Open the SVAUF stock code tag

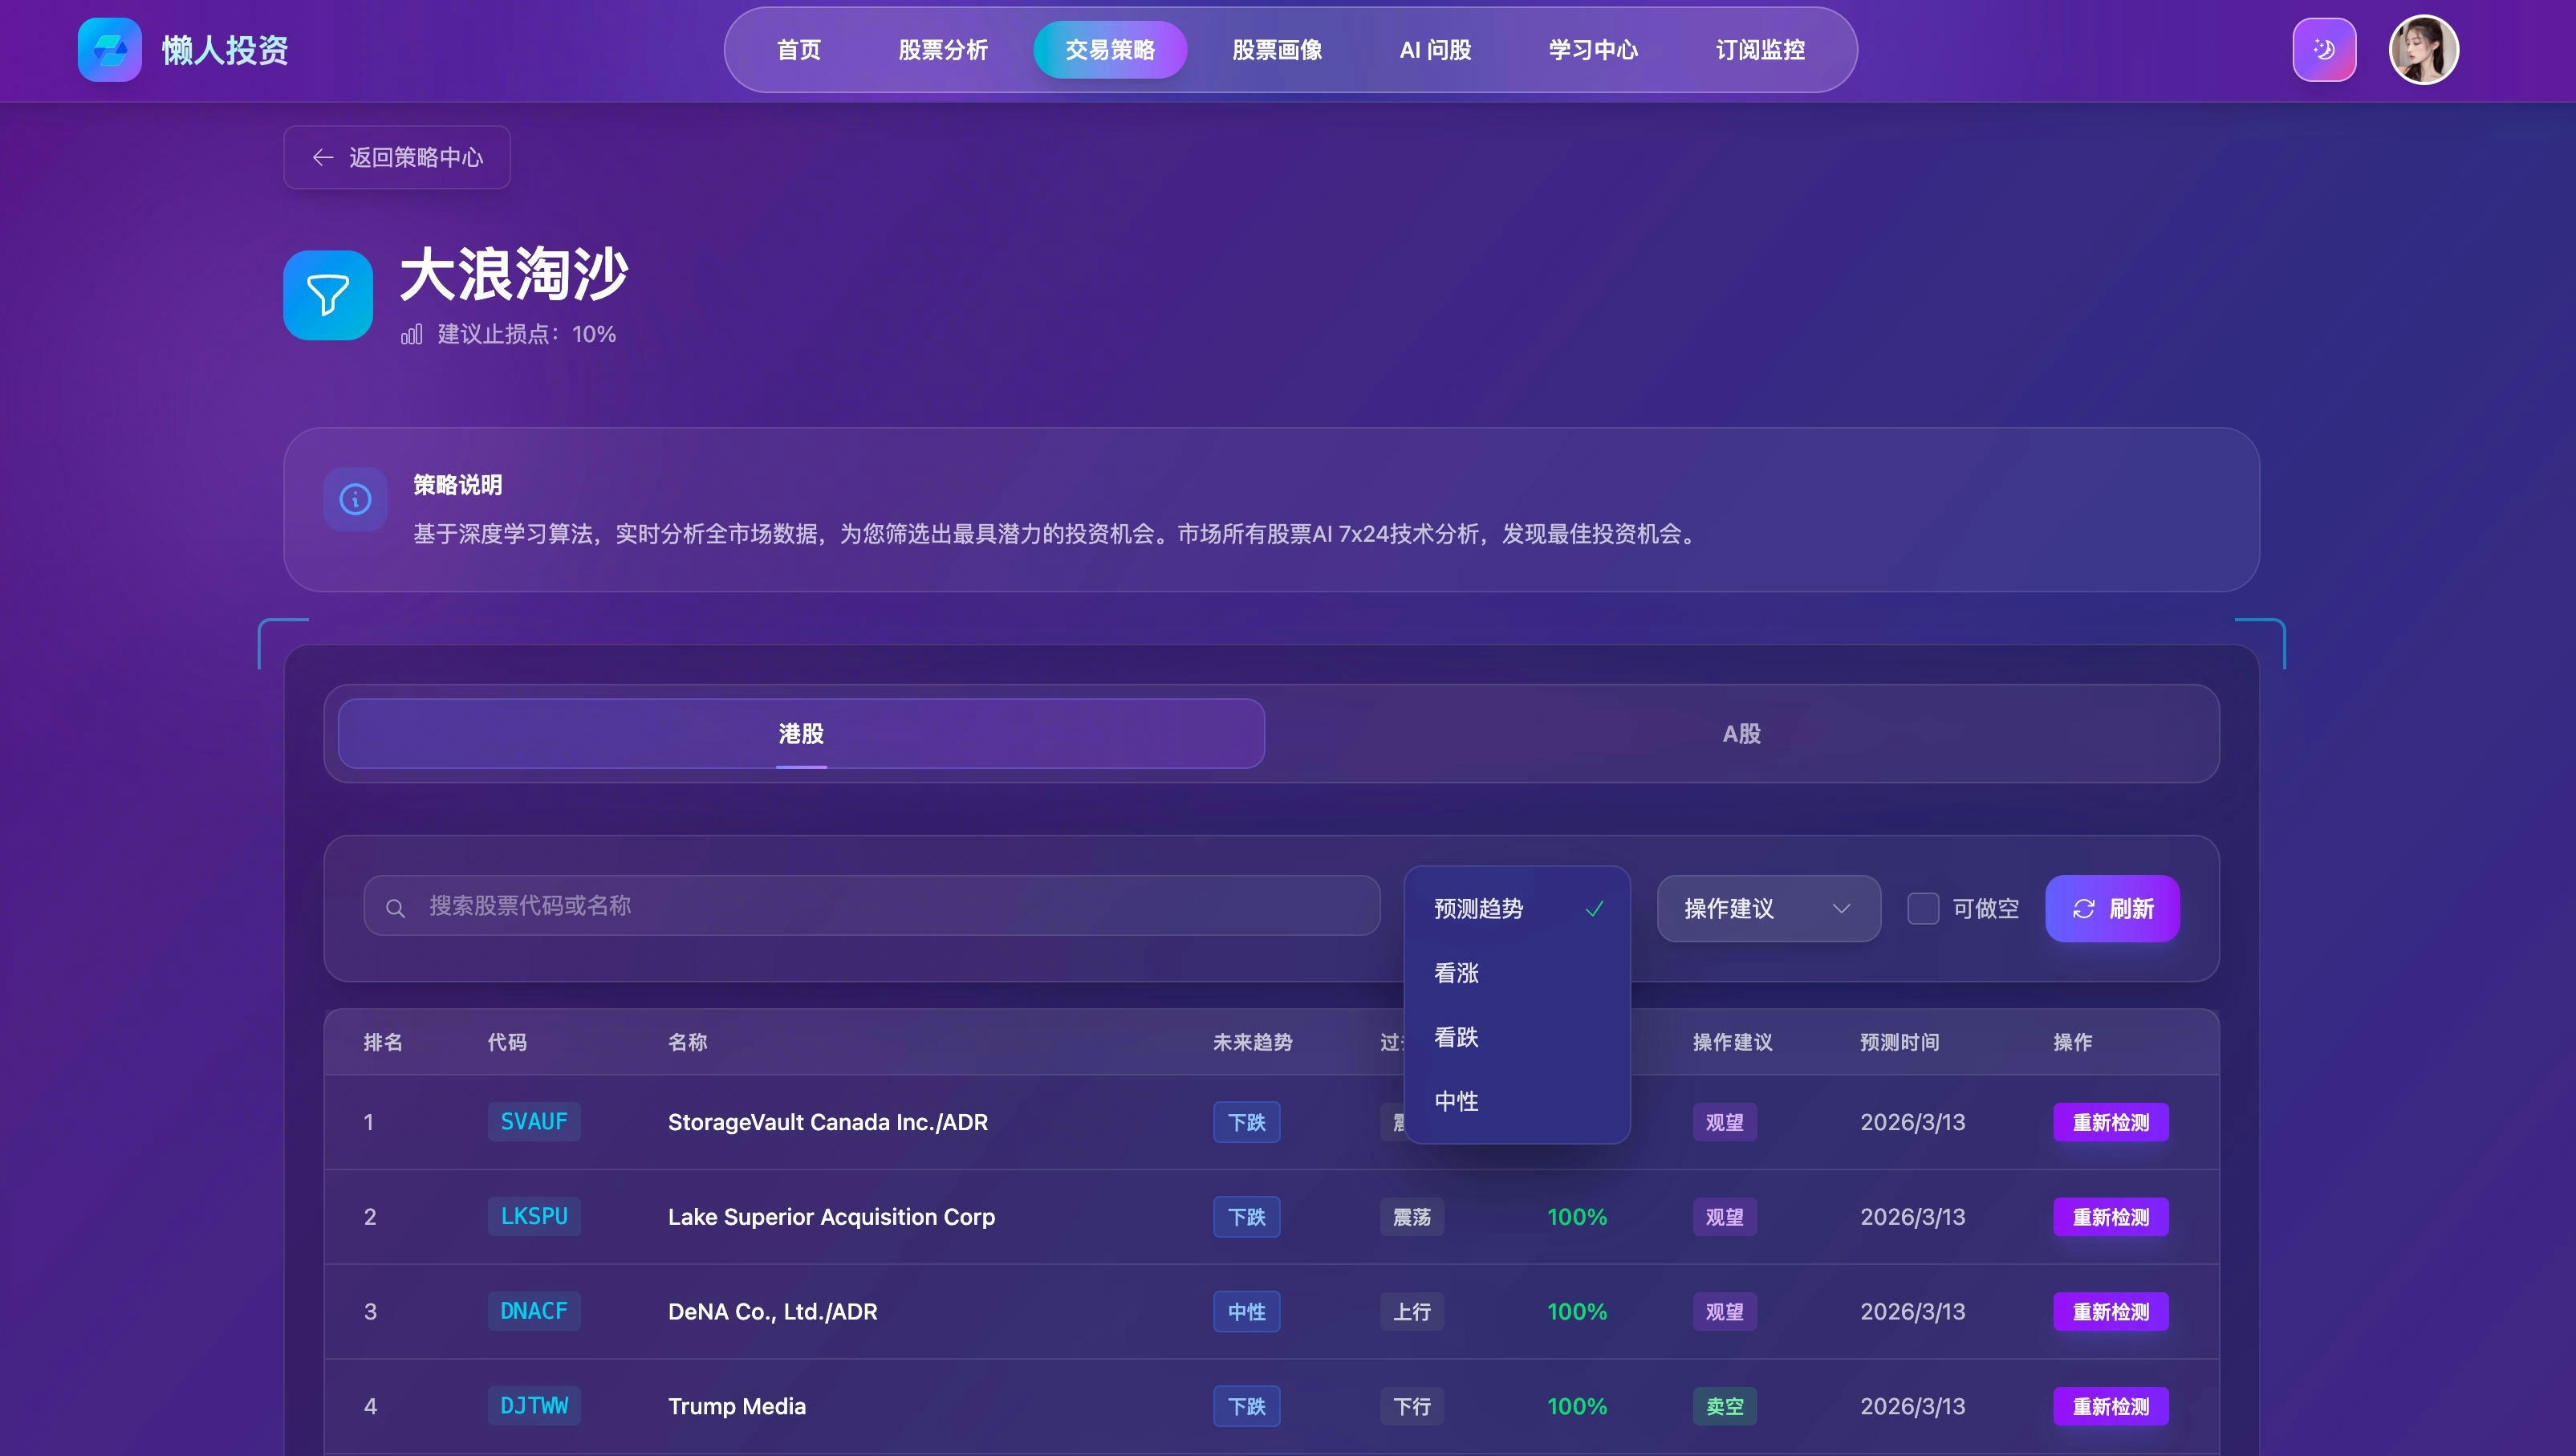coord(534,1121)
